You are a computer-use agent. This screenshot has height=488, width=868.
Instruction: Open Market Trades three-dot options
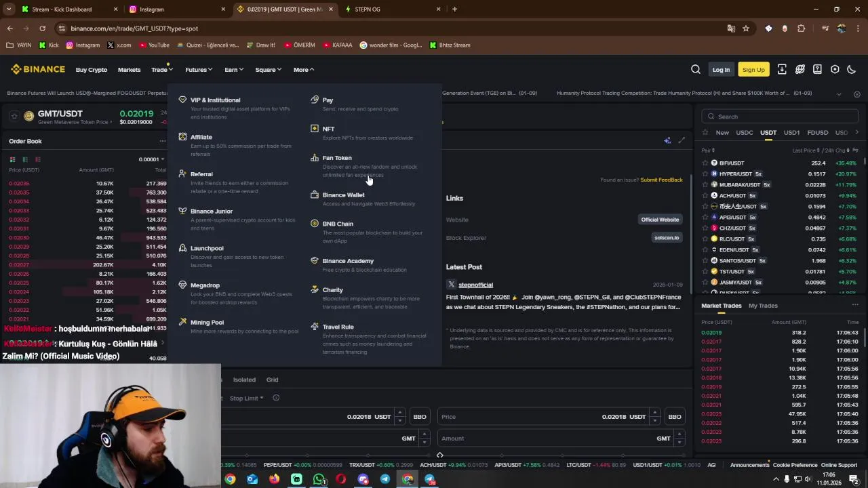coord(854,306)
